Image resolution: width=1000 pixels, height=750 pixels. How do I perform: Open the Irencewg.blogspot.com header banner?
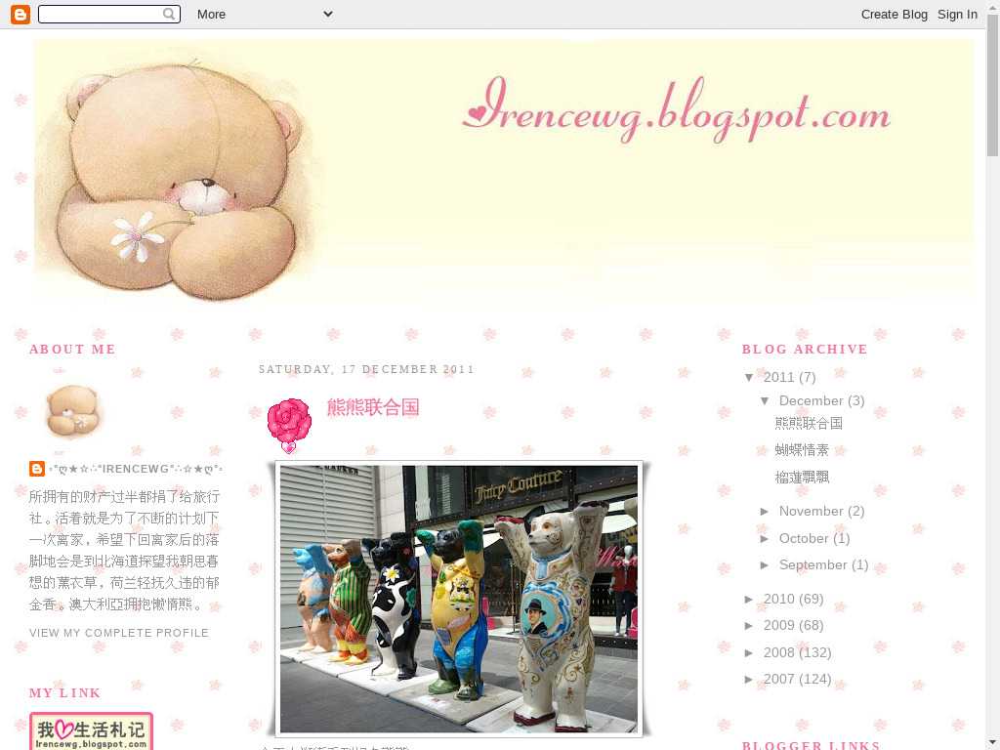[504, 171]
